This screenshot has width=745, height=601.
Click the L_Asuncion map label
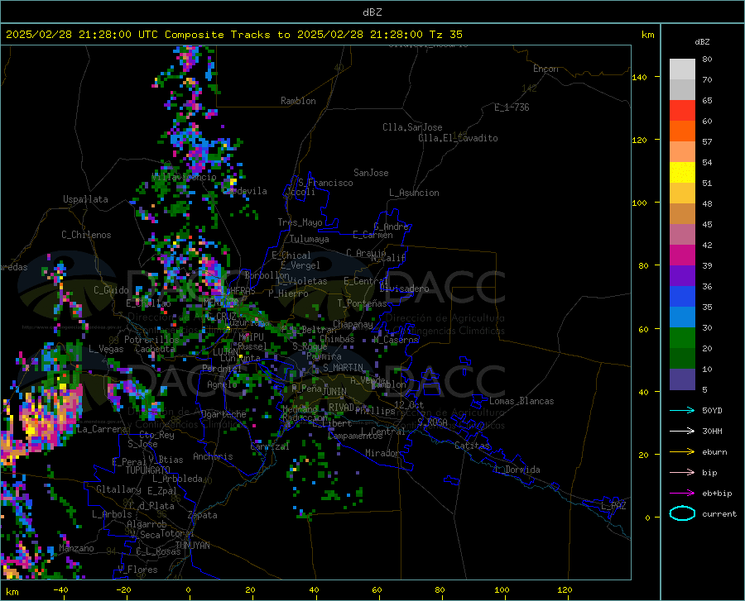coord(414,193)
